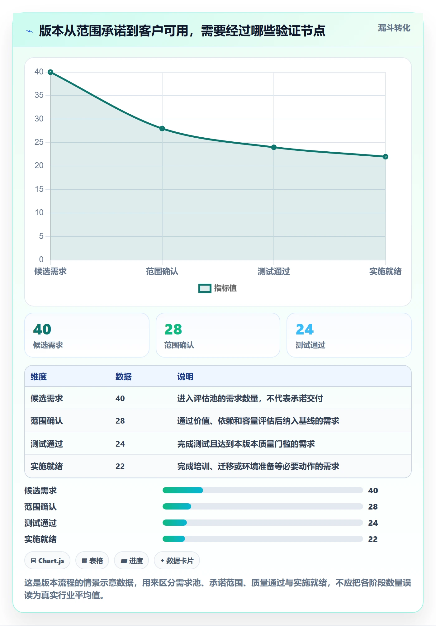Click the 实施就绪 progress bar
Image resolution: width=436 pixels, height=626 pixels.
pyautogui.click(x=263, y=539)
